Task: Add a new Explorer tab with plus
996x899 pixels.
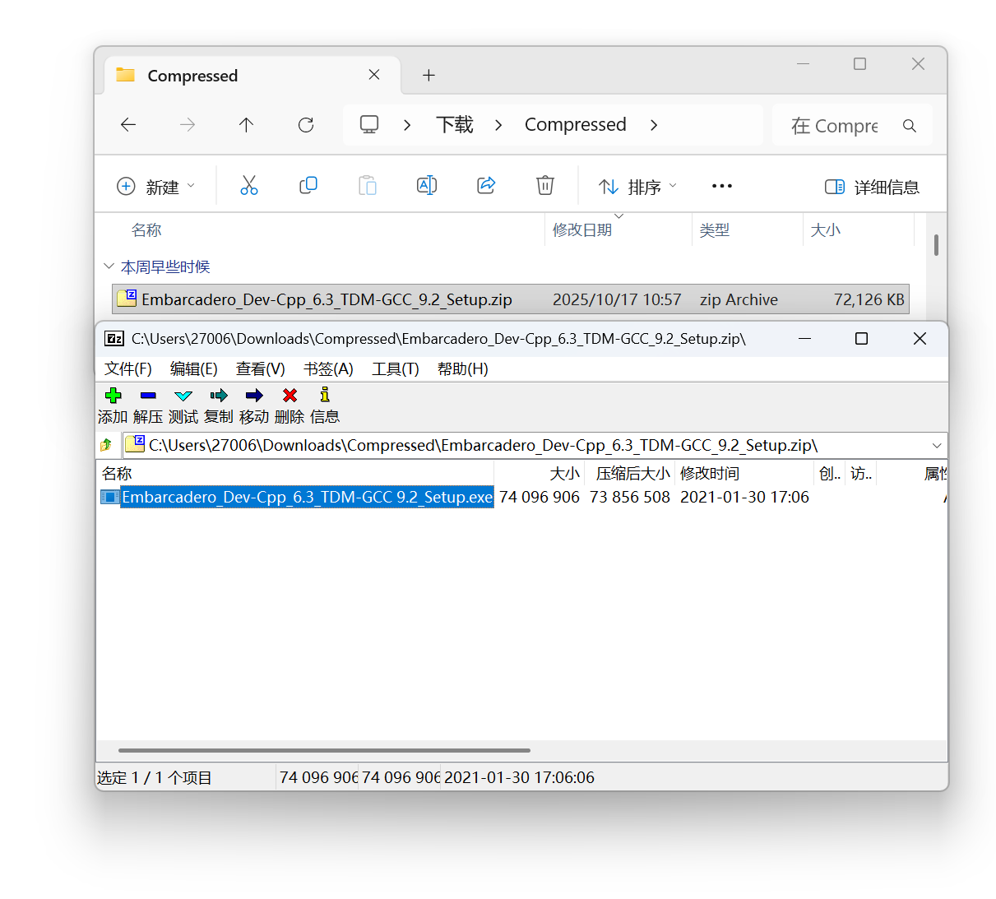Action: click(429, 76)
